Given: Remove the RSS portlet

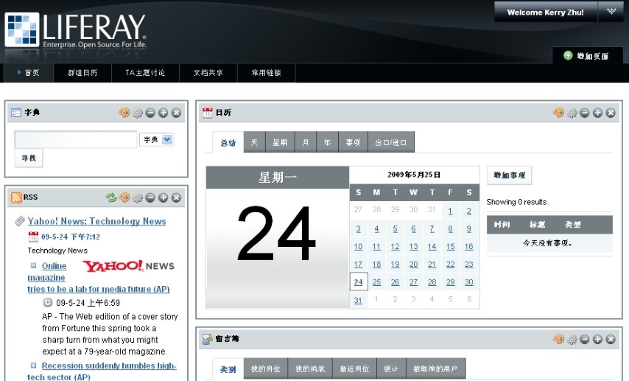Looking at the screenshot, I should [x=176, y=198].
